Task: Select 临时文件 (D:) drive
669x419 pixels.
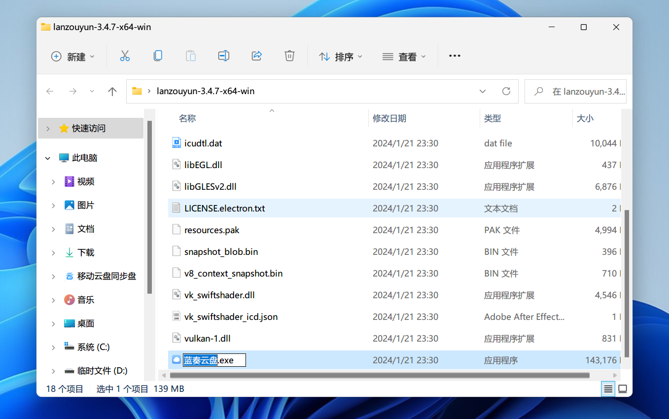Action: click(103, 371)
